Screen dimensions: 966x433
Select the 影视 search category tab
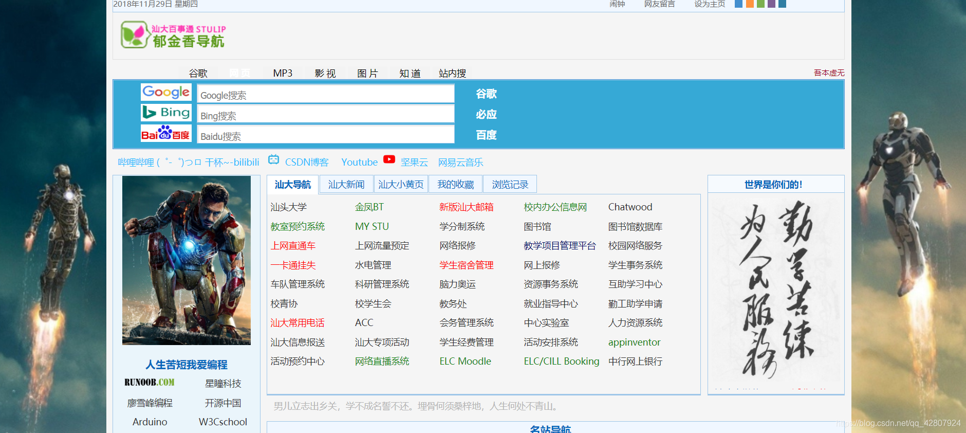click(325, 73)
